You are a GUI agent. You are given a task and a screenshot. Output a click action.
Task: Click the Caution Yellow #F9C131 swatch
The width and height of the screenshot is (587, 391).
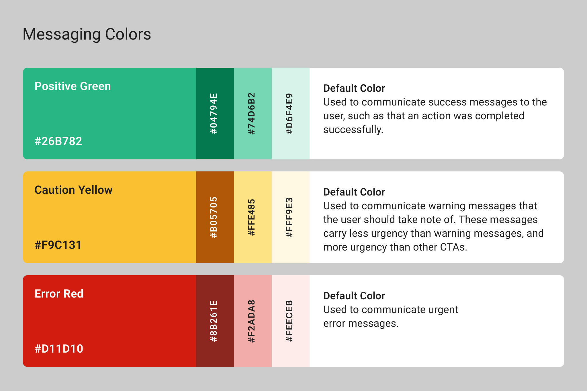pos(109,217)
